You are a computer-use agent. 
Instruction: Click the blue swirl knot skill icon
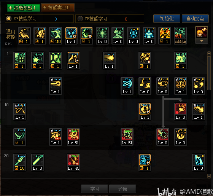pos(127,83)
